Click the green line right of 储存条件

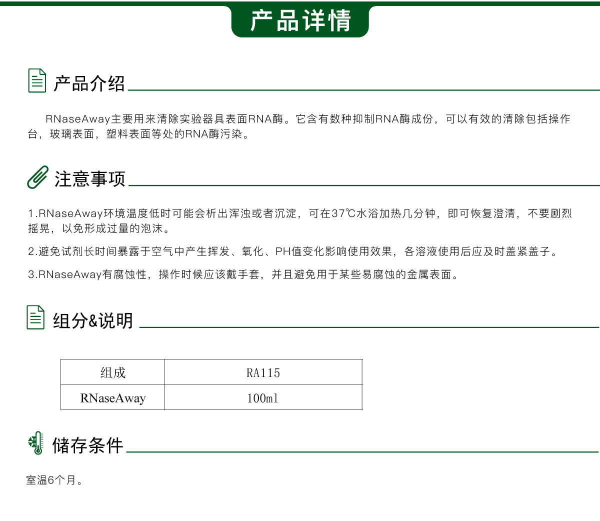tap(362, 452)
